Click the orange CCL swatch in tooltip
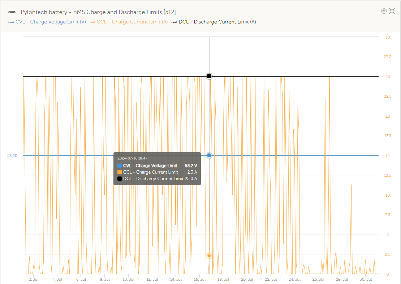The image size is (401, 284). 120,172
